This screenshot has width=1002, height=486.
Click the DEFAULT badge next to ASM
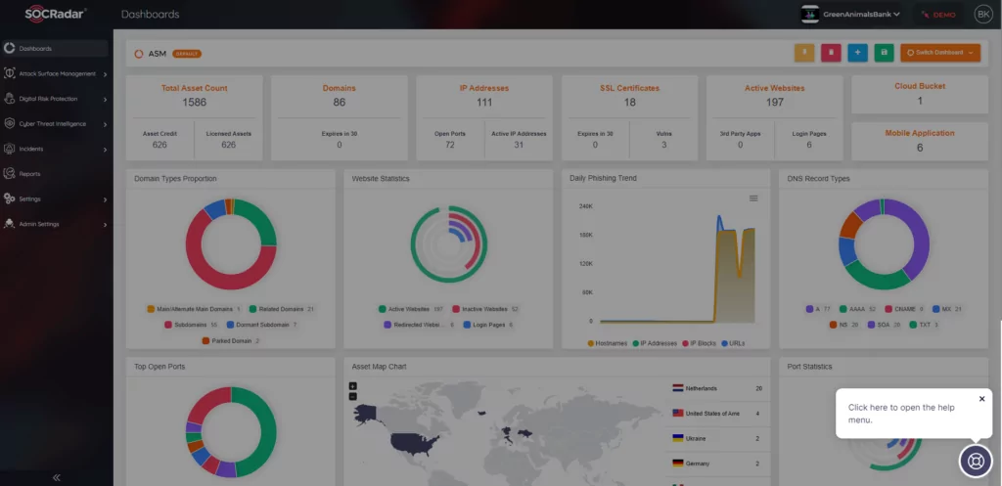coord(187,54)
